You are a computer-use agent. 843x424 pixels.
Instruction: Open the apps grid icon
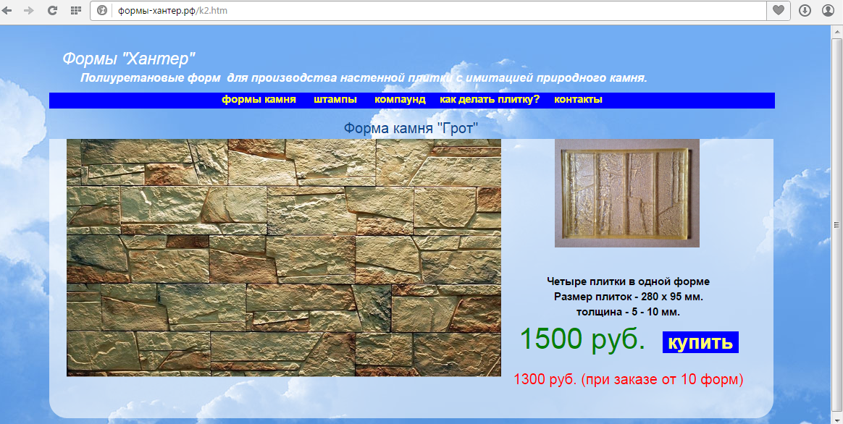click(76, 10)
